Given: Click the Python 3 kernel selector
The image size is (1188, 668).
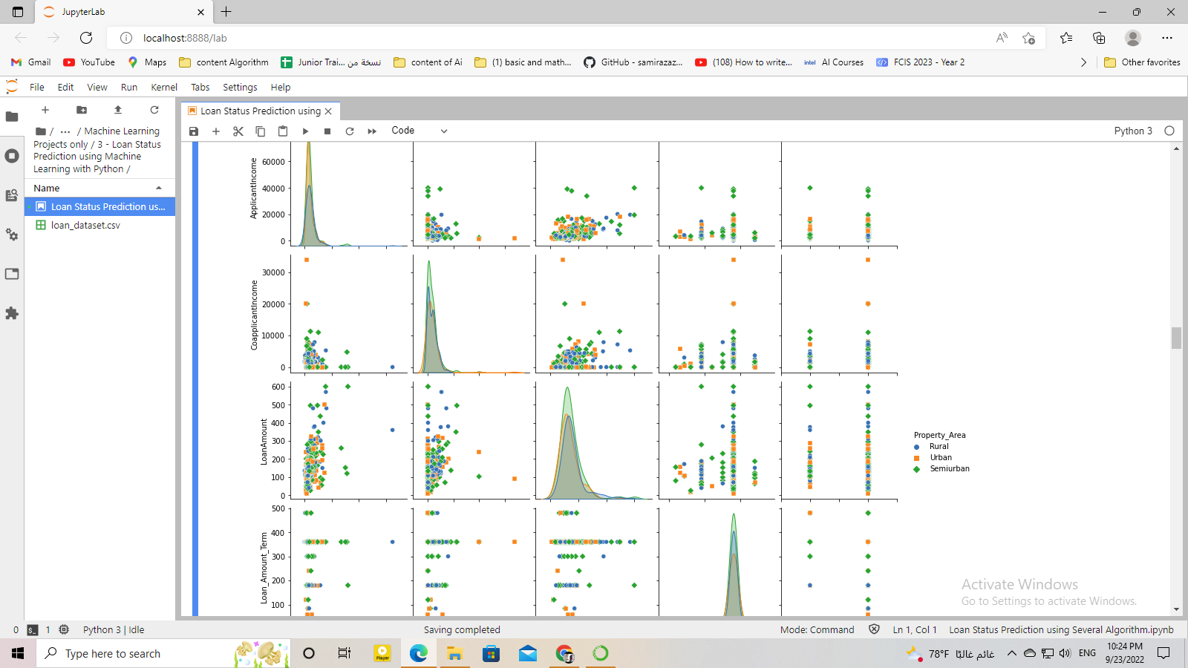Looking at the screenshot, I should tap(1134, 131).
